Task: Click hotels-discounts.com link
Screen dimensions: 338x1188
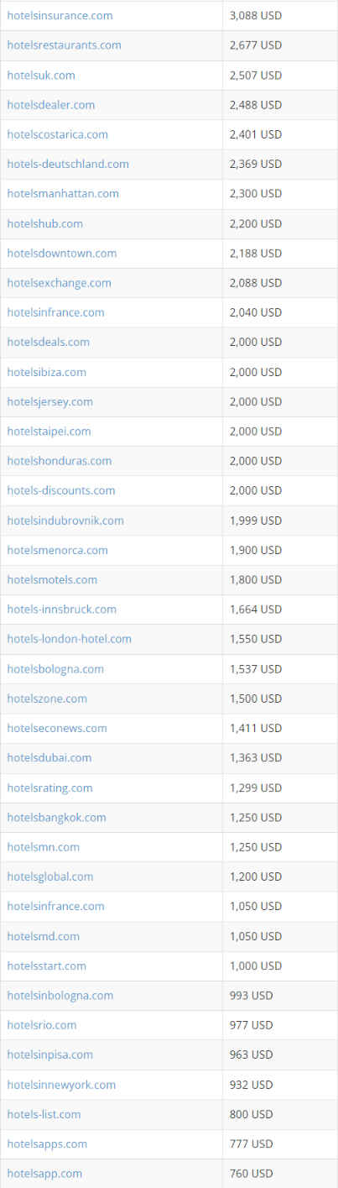Action: click(x=61, y=490)
